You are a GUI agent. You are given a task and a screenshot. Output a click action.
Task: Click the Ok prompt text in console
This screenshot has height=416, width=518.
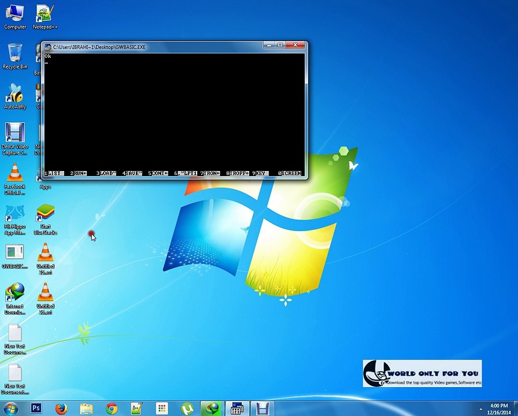click(x=48, y=57)
